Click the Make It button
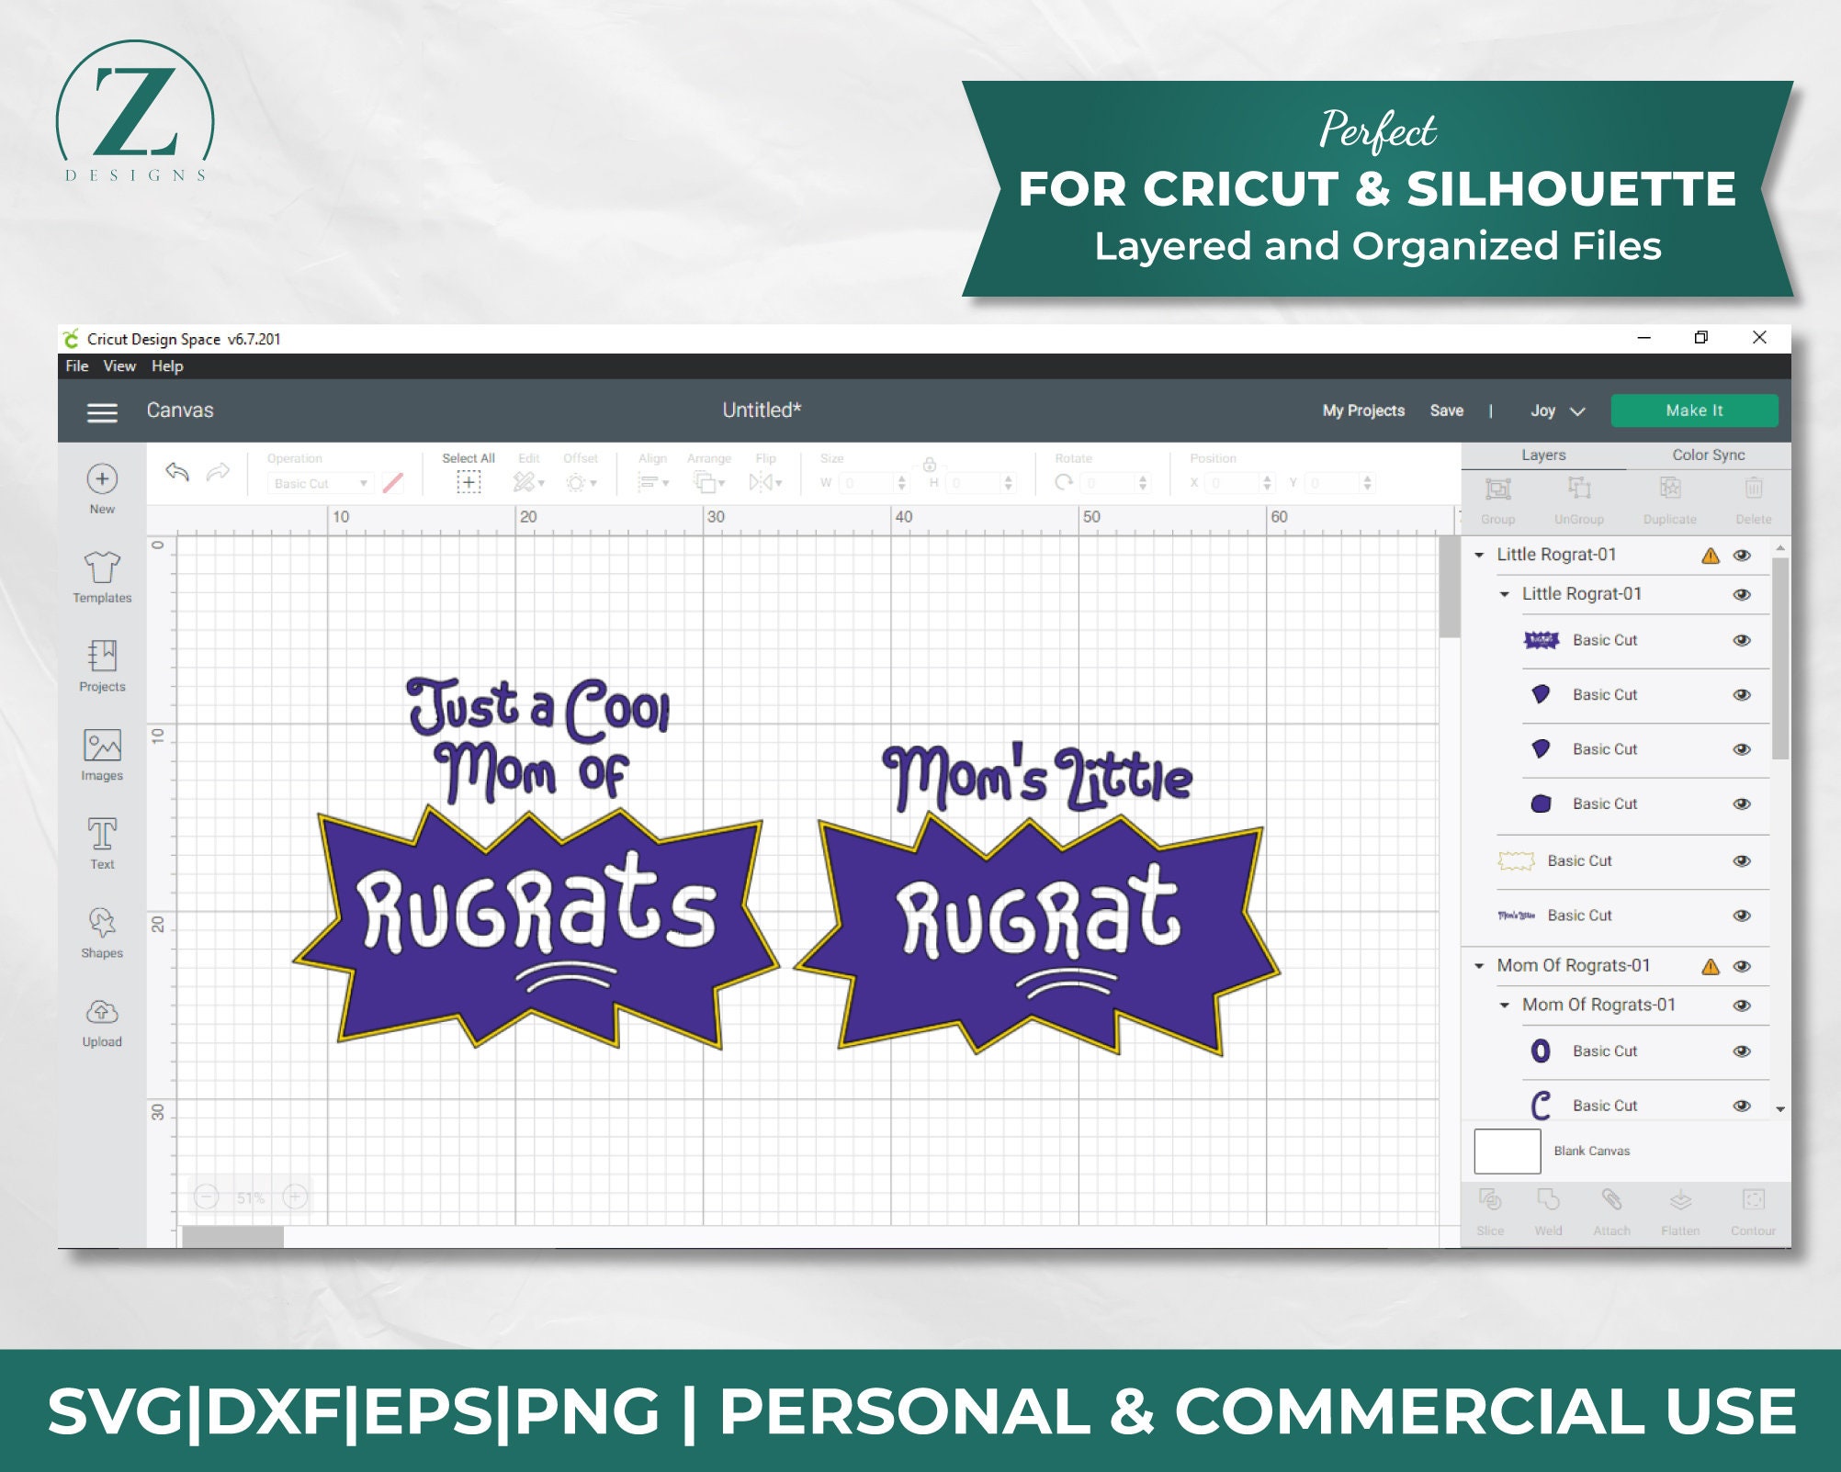Image resolution: width=1841 pixels, height=1472 pixels. pyautogui.click(x=1694, y=410)
